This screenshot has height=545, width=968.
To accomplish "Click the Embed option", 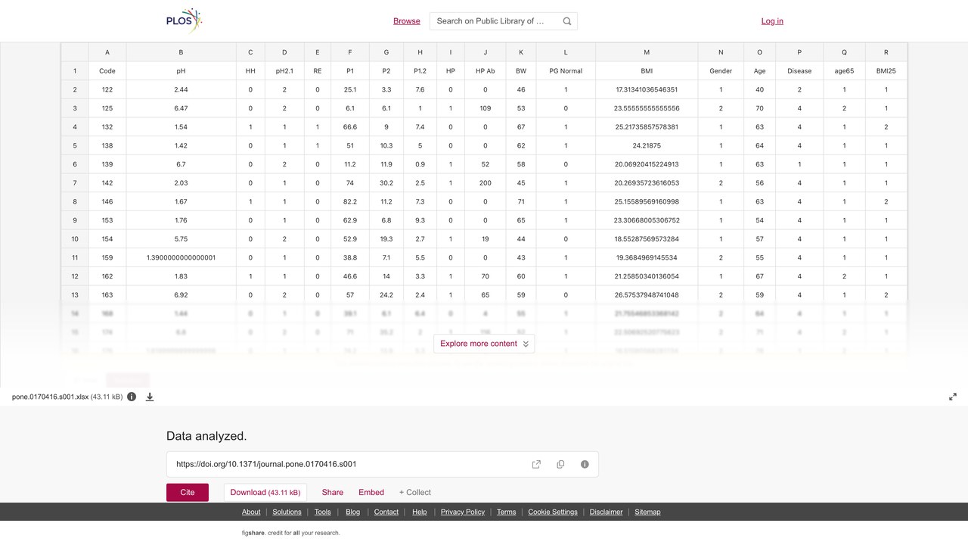I will pyautogui.click(x=371, y=492).
